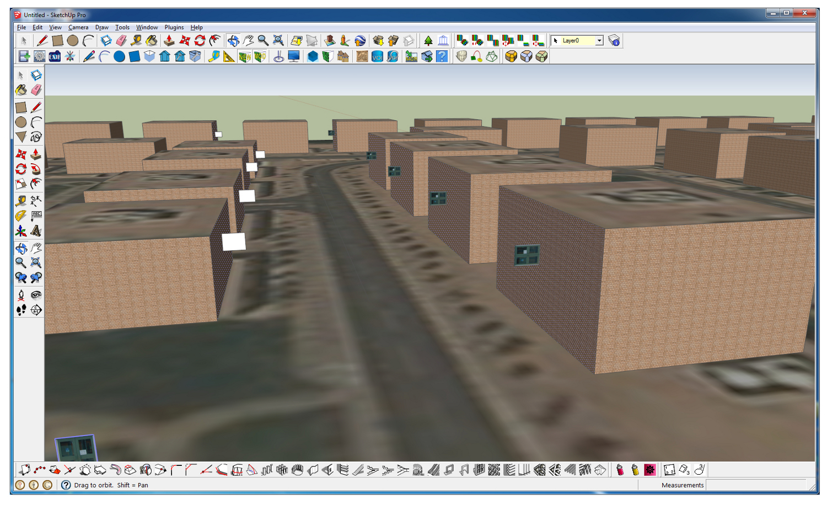Open the Camera menu
827x505 pixels.
click(x=78, y=27)
